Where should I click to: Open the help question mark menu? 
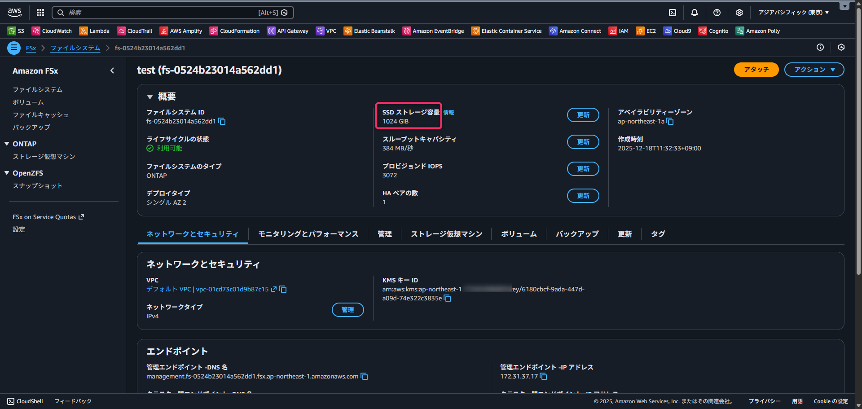[717, 13]
